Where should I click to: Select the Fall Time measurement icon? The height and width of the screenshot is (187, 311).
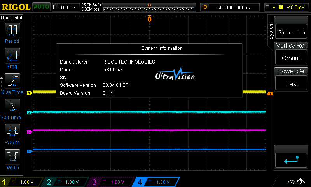(x=12, y=106)
